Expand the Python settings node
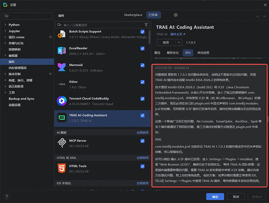The image size is (269, 203). 5,25
